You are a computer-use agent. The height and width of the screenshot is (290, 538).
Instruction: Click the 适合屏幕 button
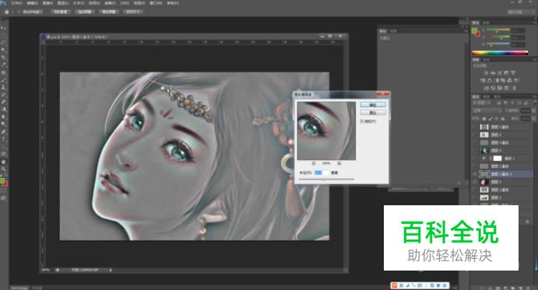pos(85,12)
